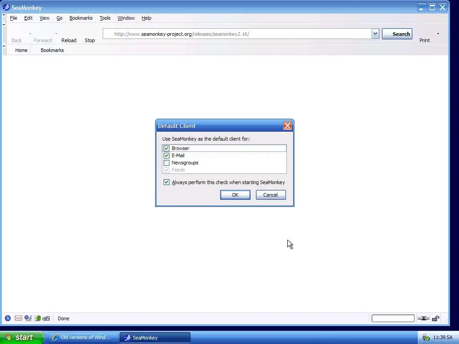Toggle Always perform this check checkbox
The image size is (459, 344).
[x=167, y=182]
